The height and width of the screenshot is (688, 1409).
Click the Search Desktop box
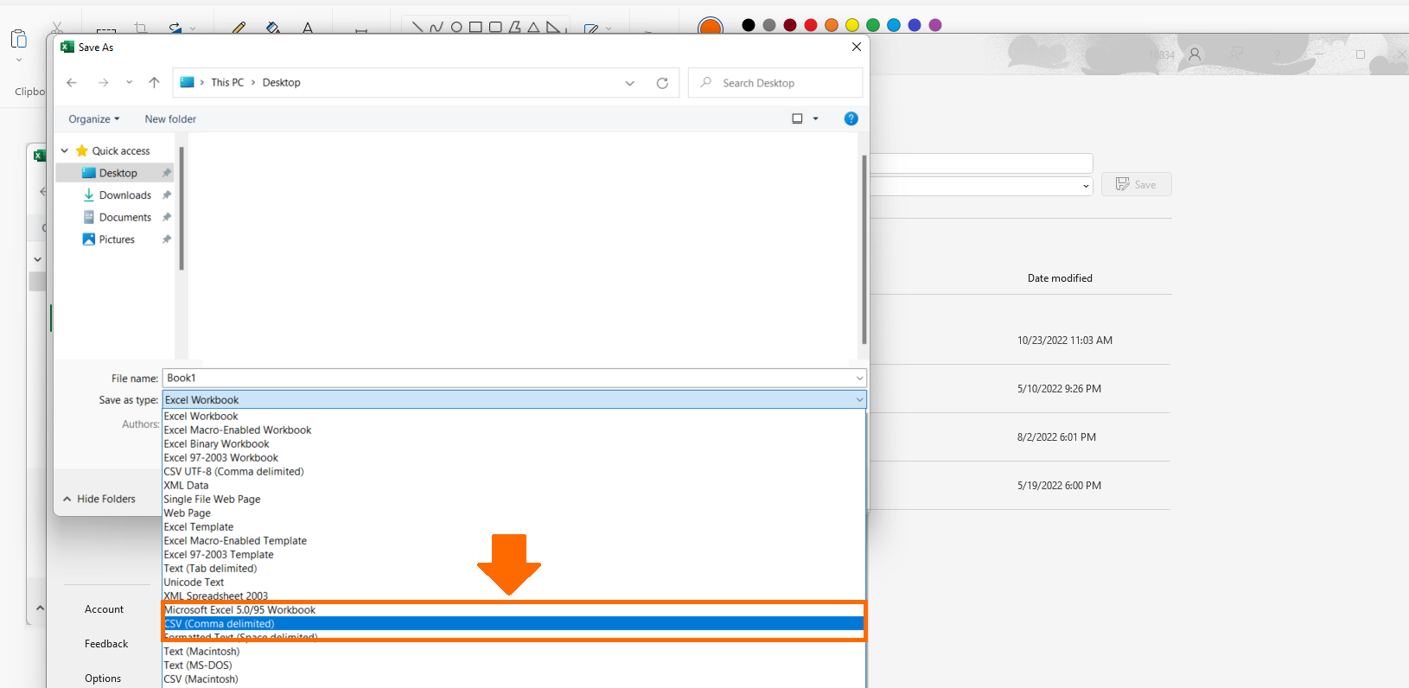(x=775, y=83)
